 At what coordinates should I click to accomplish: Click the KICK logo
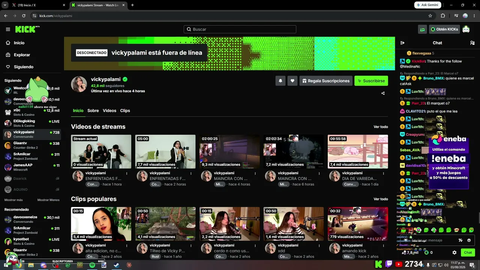click(x=27, y=29)
